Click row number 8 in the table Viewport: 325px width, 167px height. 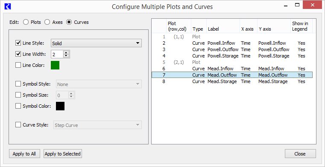[x=164, y=81]
